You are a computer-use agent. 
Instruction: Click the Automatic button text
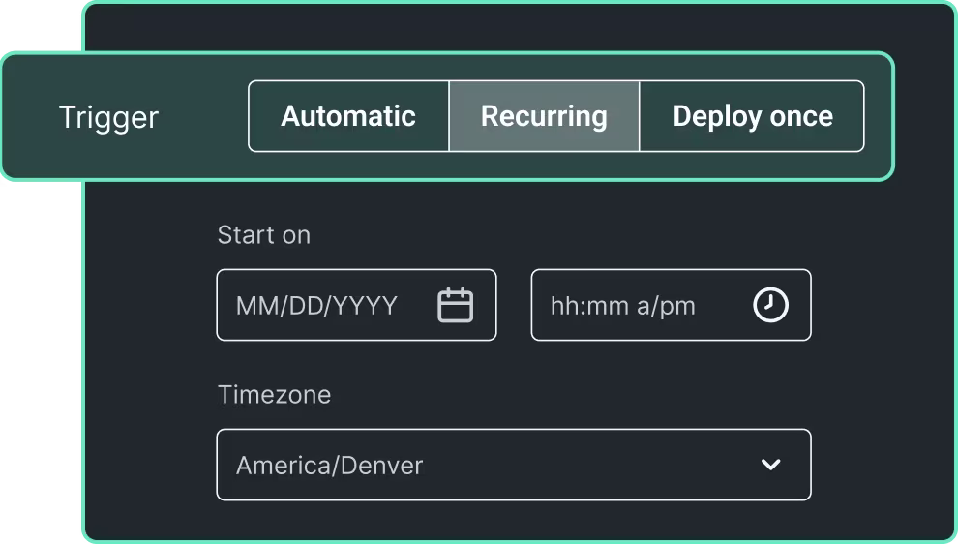click(348, 116)
